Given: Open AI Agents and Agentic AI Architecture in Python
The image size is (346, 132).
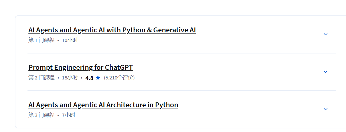Looking at the screenshot, I should (x=103, y=105).
